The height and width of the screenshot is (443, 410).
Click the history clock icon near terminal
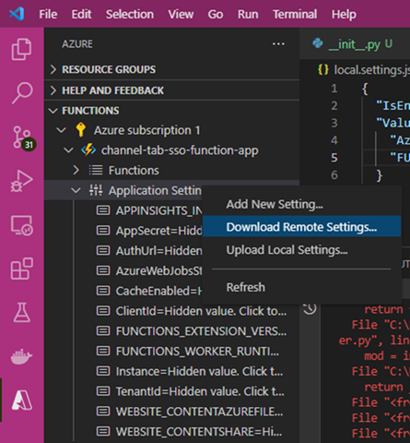[x=310, y=308]
